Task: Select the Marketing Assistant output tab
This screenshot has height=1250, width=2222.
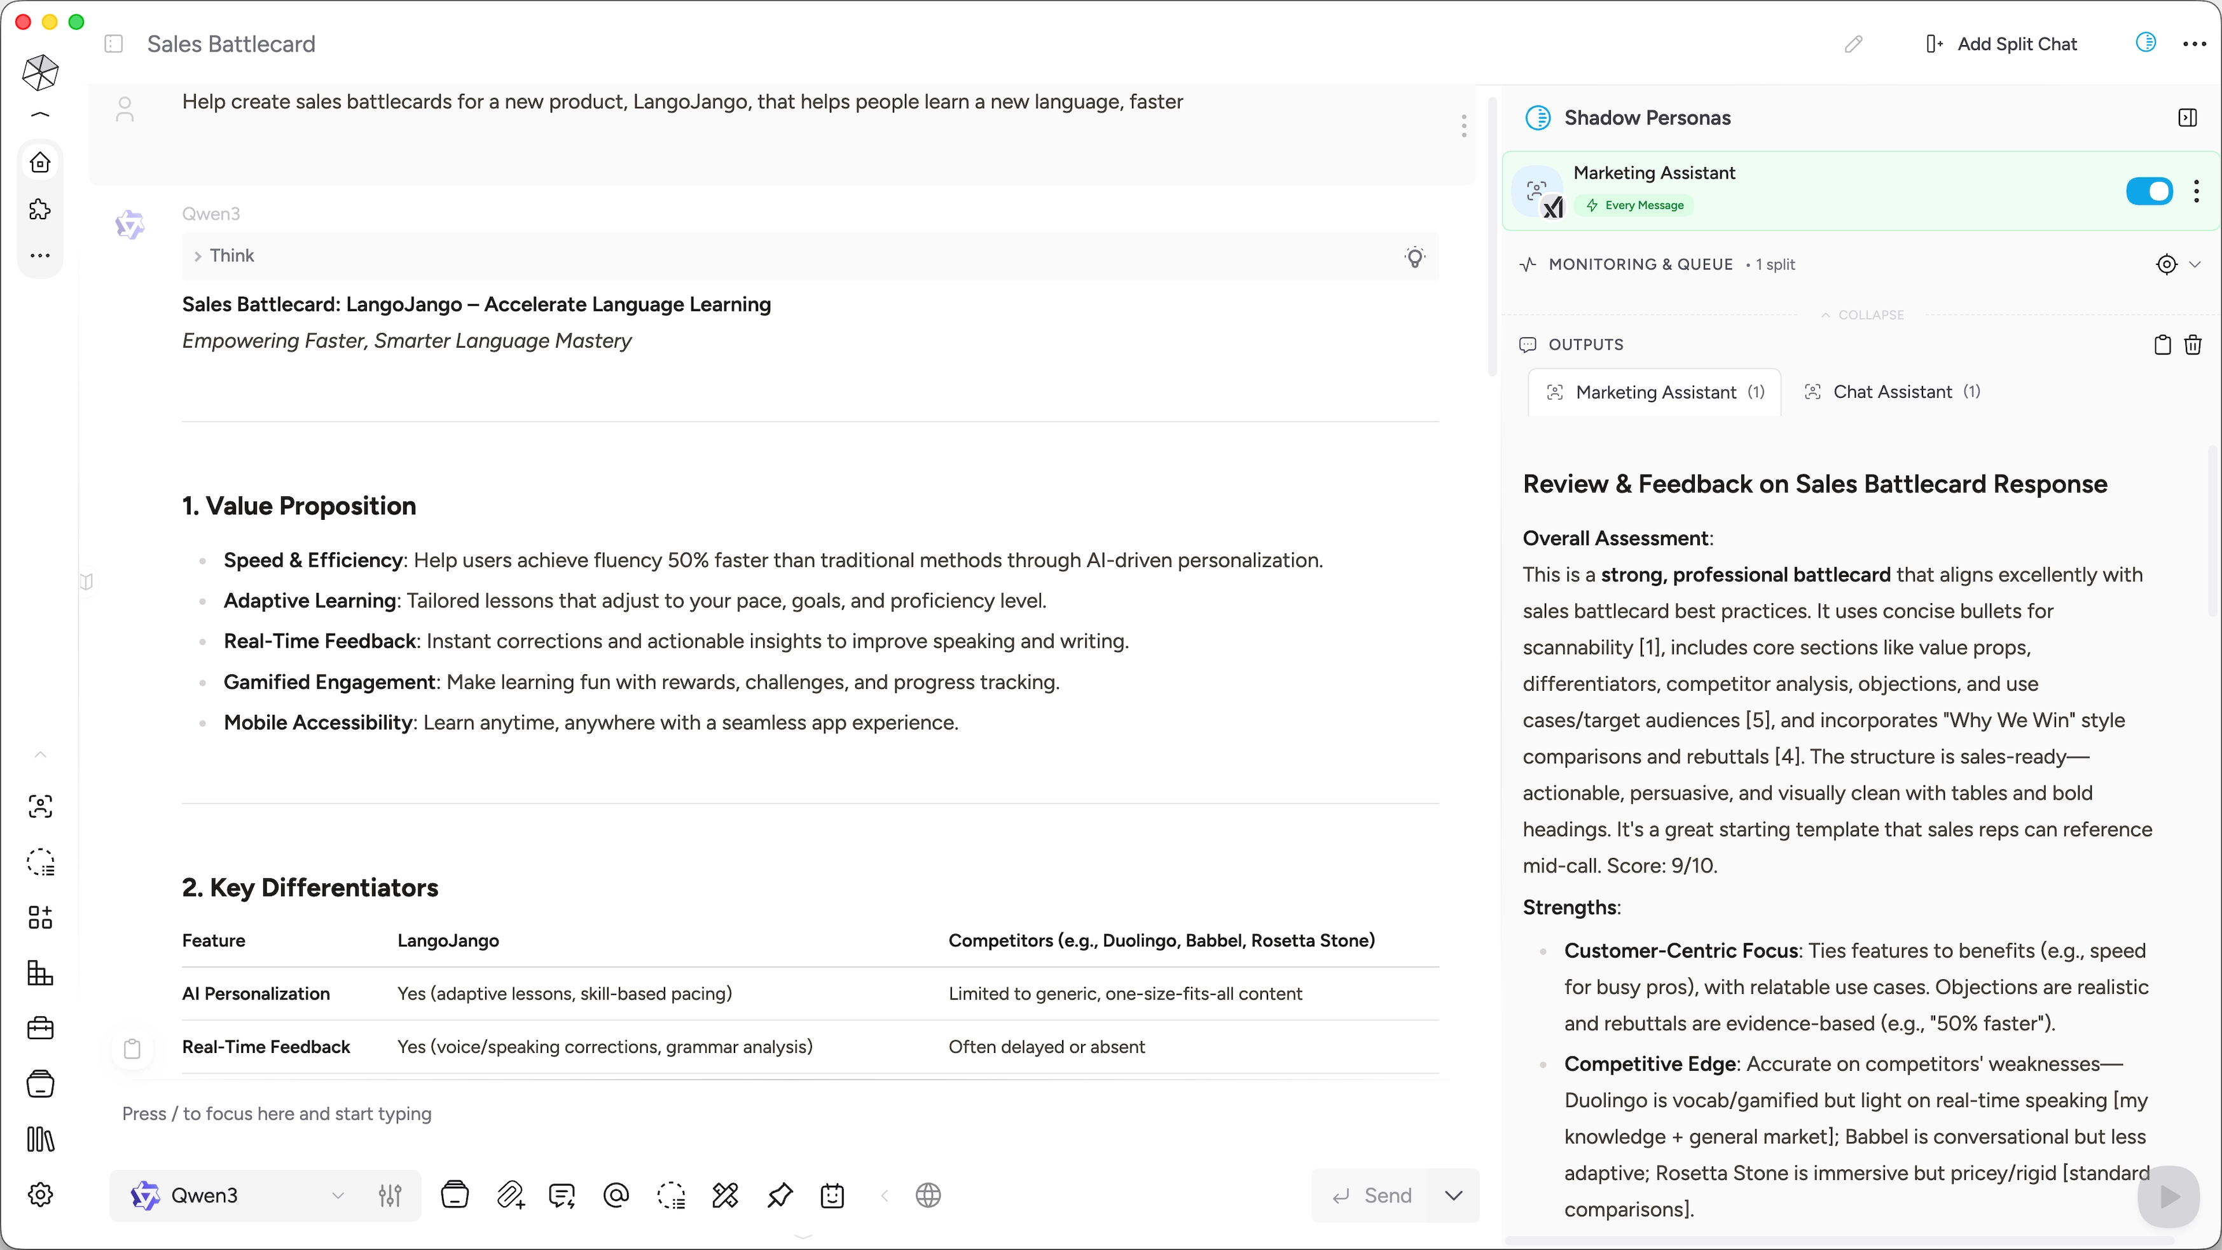Action: coord(1655,393)
